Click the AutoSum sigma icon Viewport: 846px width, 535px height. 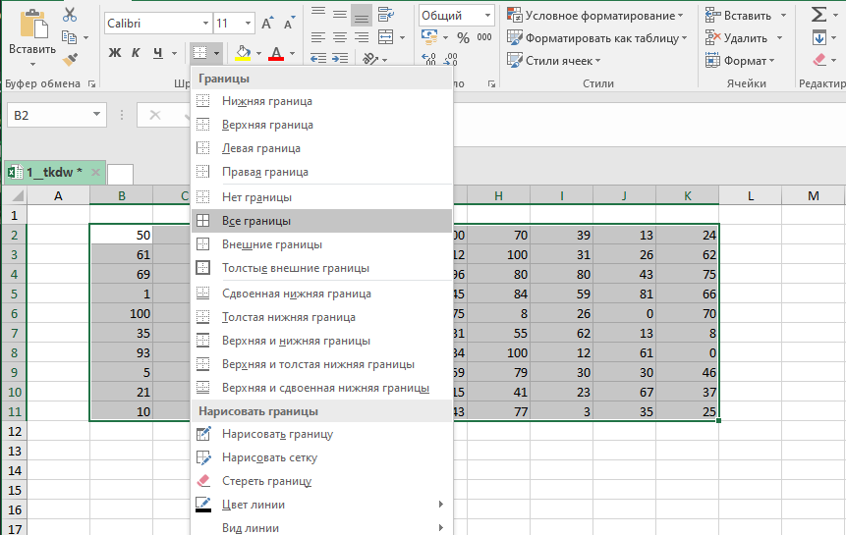(x=818, y=15)
